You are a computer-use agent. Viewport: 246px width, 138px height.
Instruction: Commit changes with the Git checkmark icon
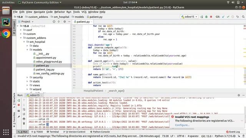click(228, 17)
